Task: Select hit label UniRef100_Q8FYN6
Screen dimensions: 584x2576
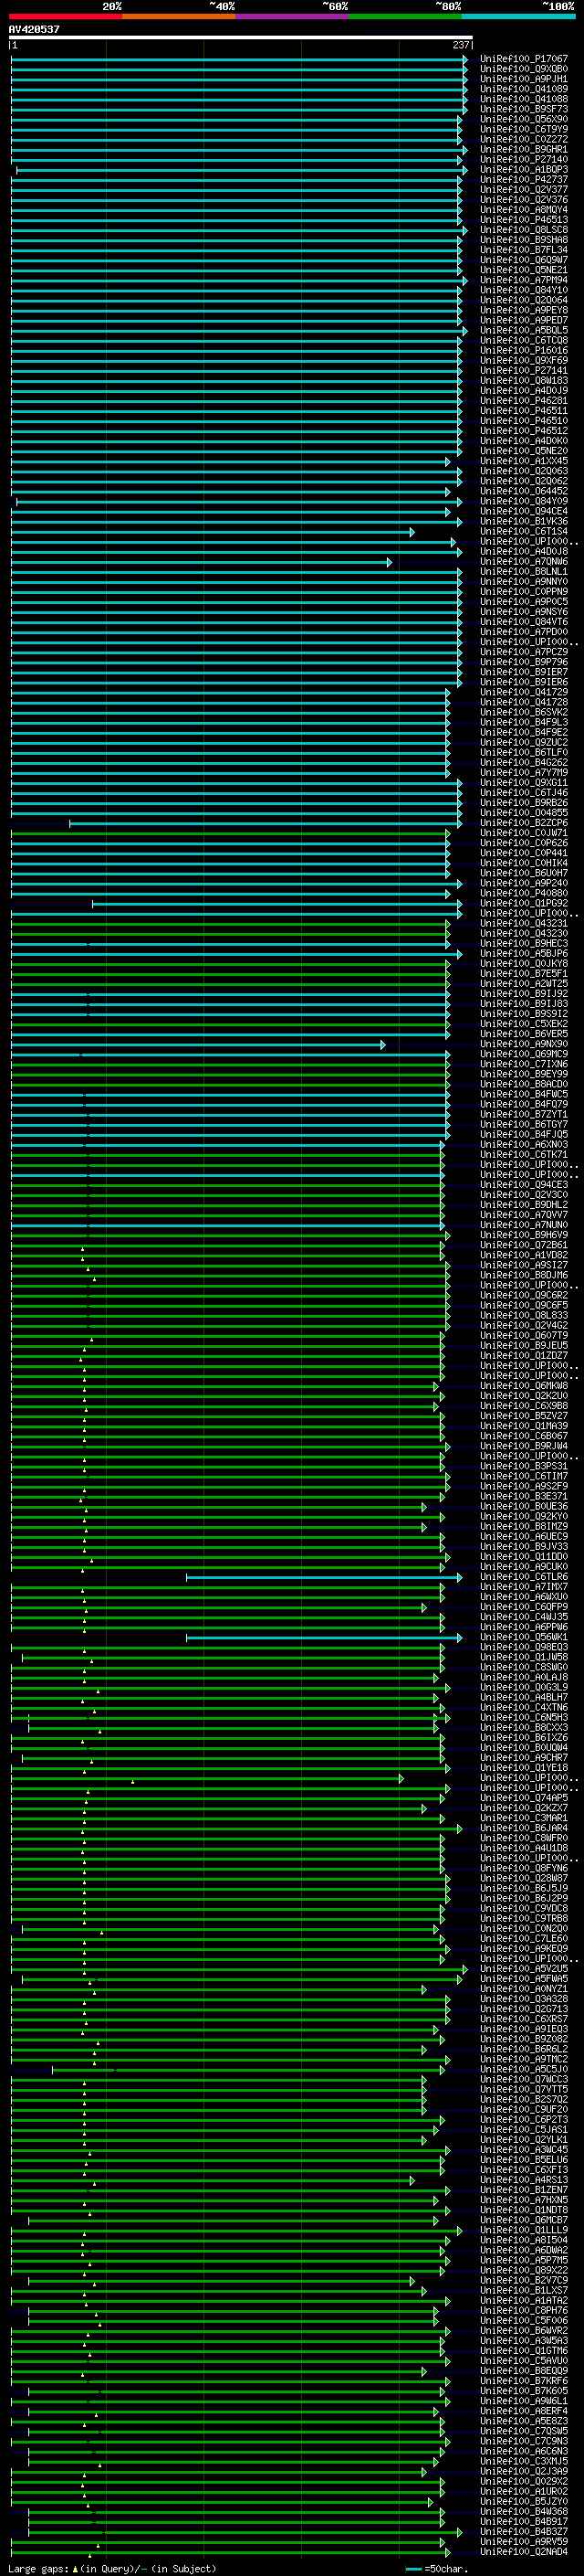Action: point(523,1869)
